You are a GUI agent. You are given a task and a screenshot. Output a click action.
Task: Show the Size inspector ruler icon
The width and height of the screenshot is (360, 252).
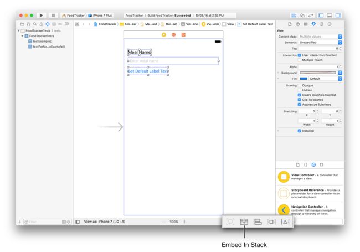(x=321, y=24)
